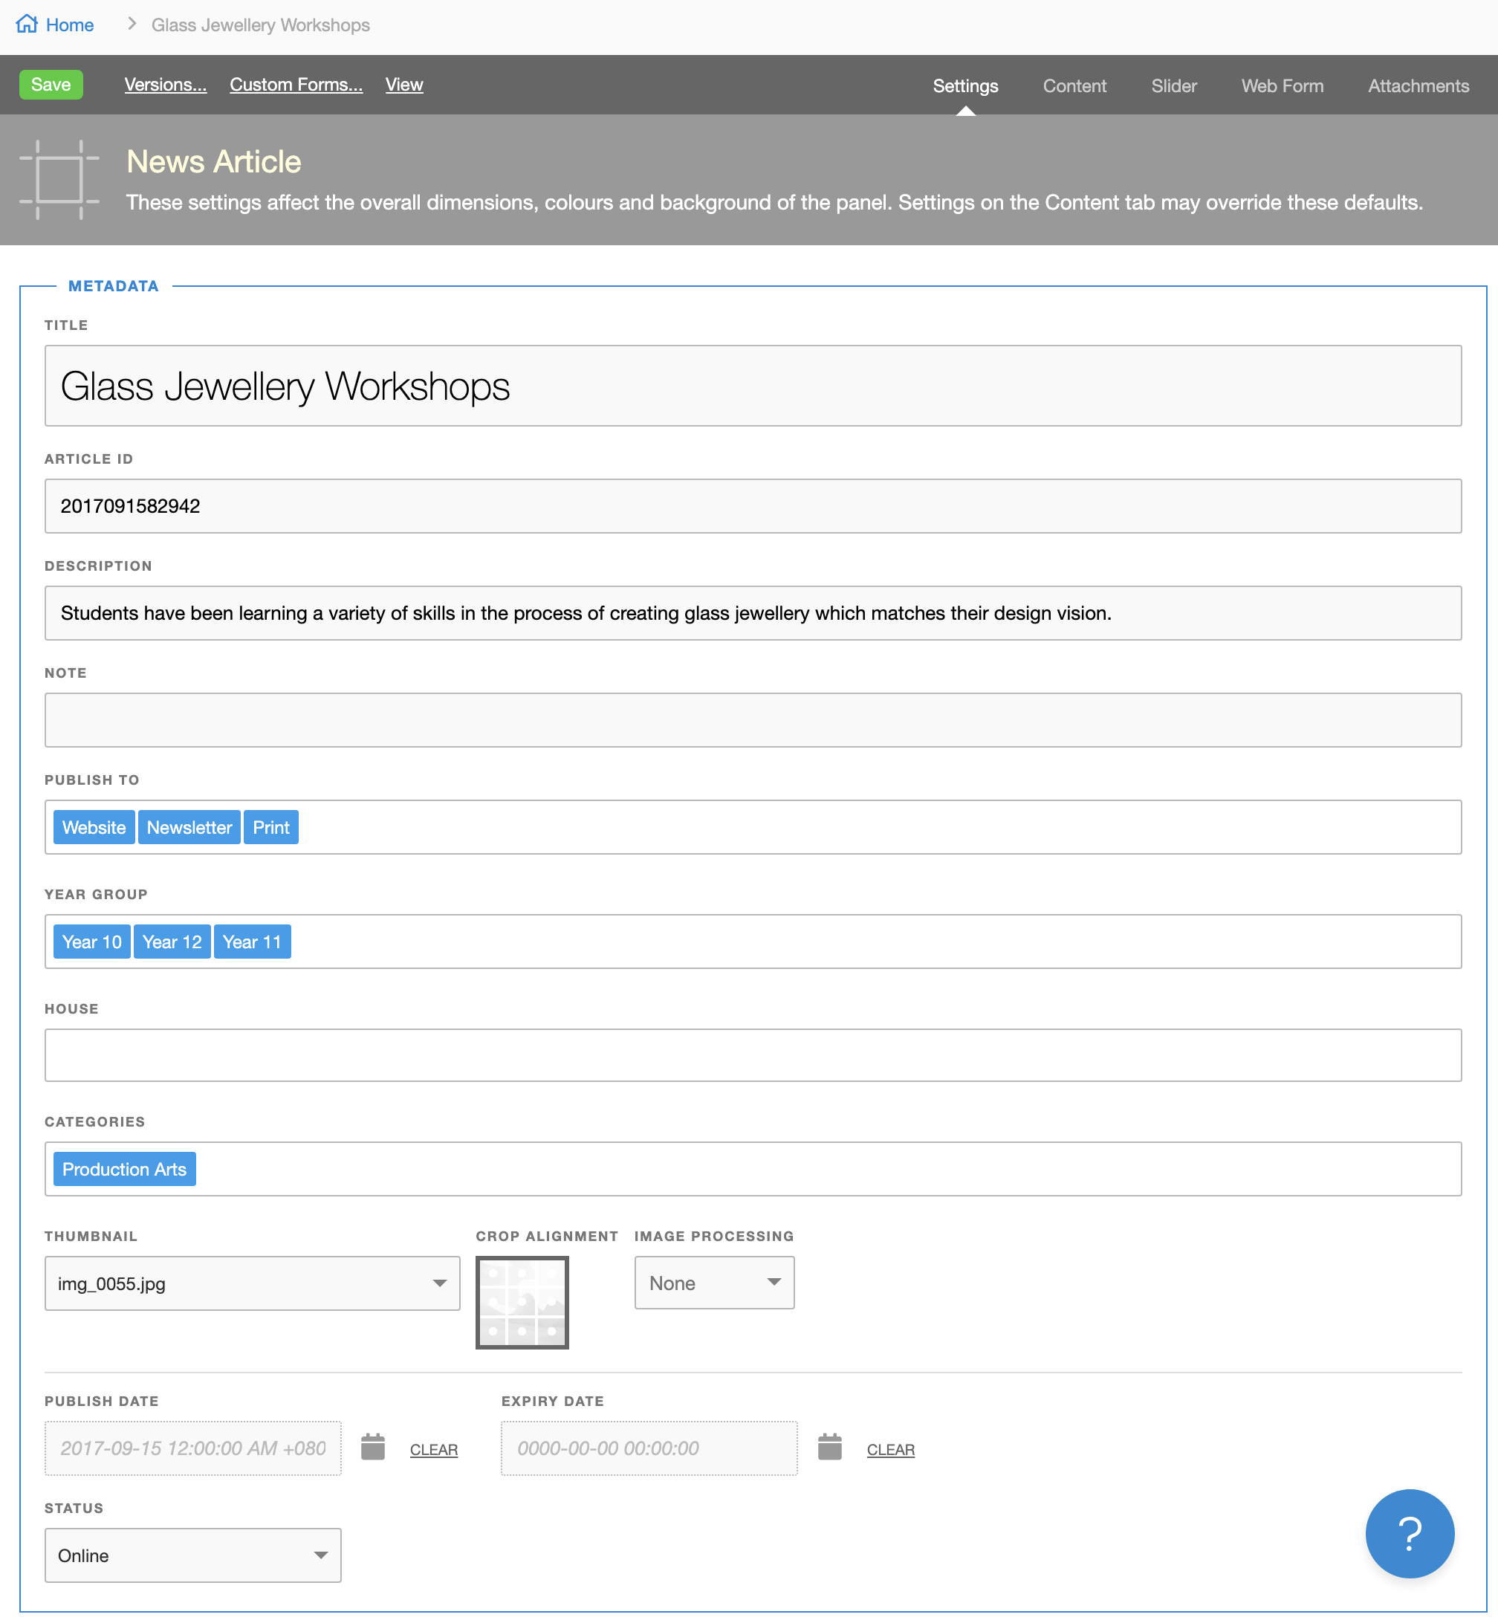Click the Custom Forms... link
Viewport: 1498px width, 1623px height.
[296, 84]
